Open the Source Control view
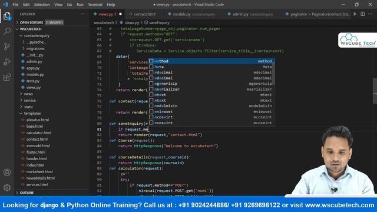 pos(7,47)
